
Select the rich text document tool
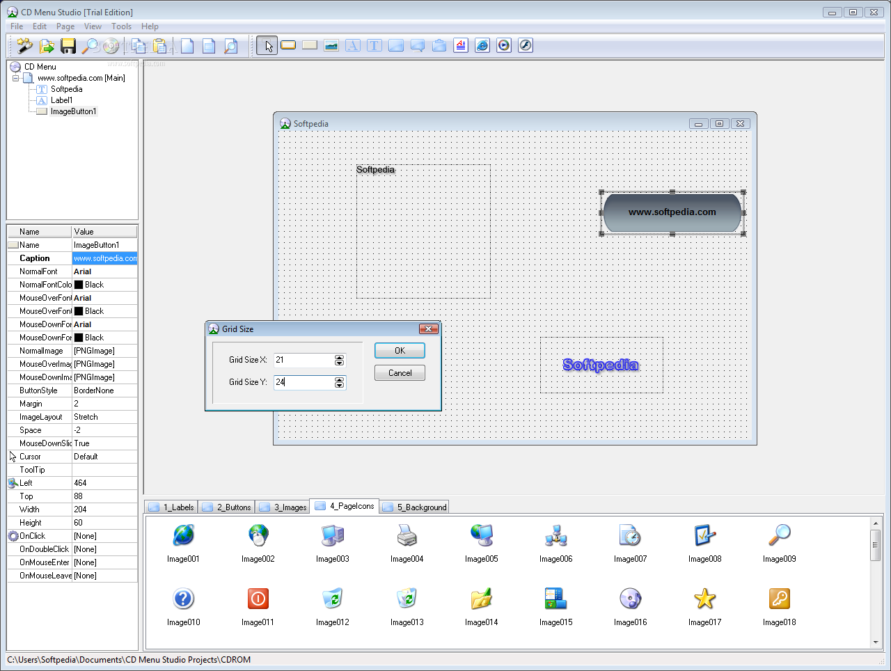[461, 46]
